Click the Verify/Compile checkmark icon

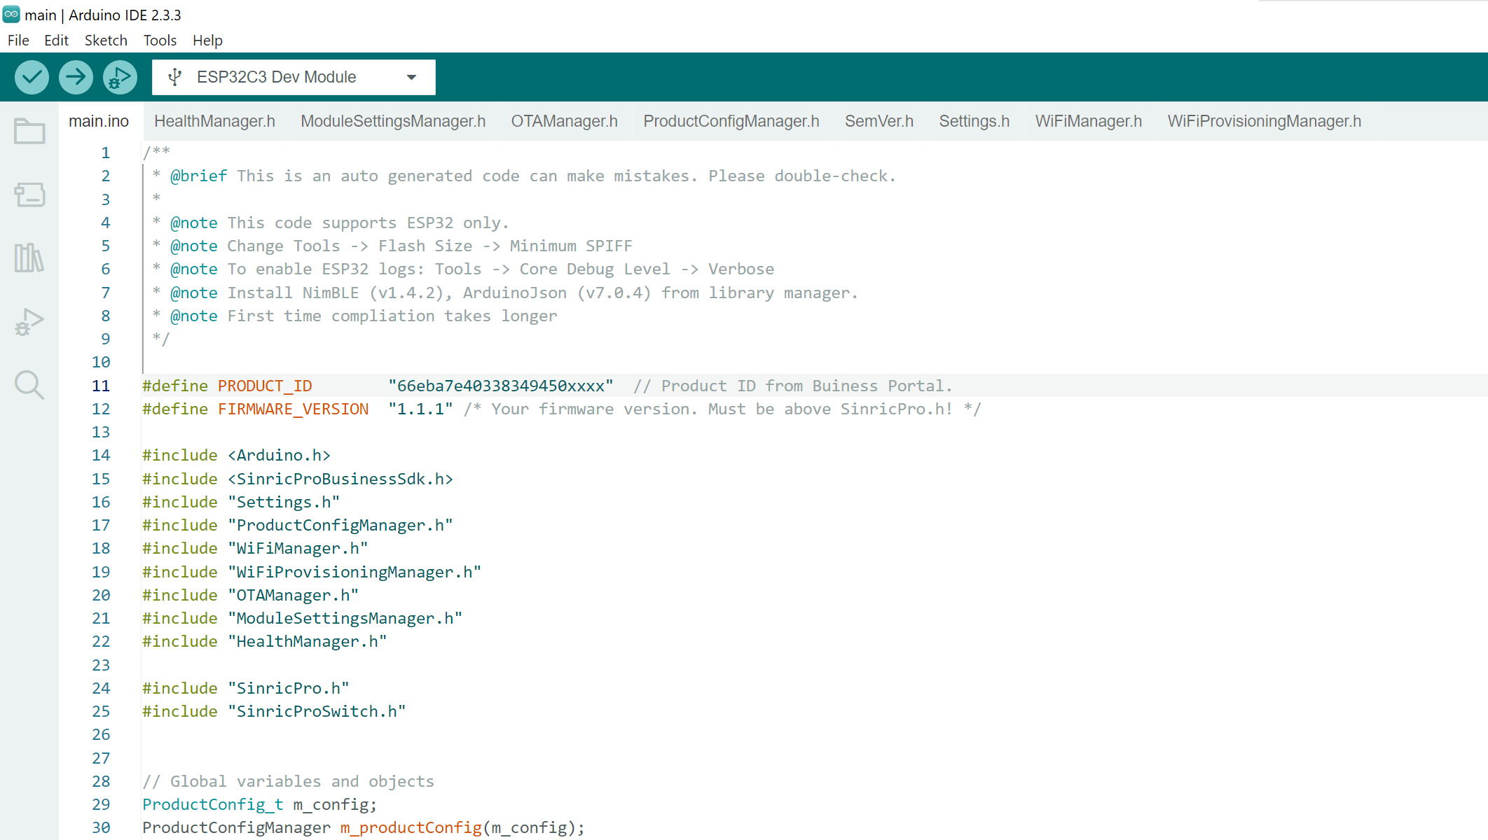pyautogui.click(x=31, y=76)
